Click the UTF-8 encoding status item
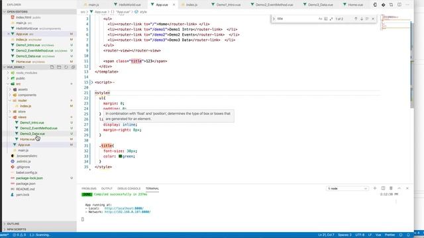The height and width of the screenshot is (238, 424). pos(360,235)
